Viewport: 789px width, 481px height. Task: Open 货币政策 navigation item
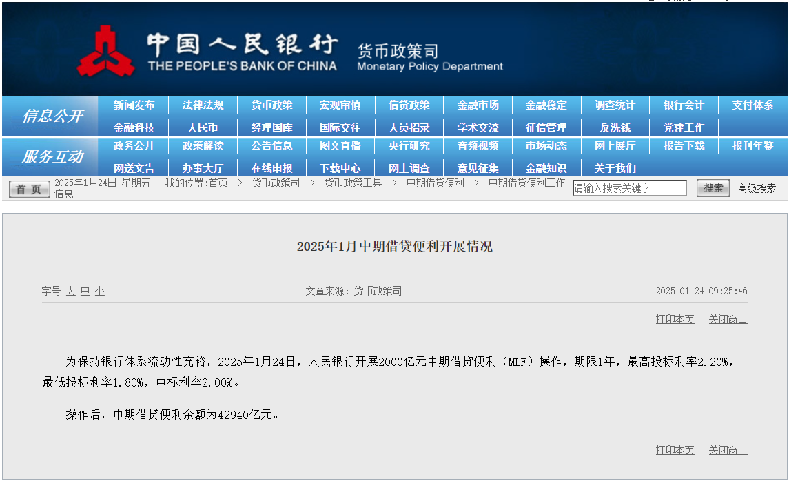271,105
